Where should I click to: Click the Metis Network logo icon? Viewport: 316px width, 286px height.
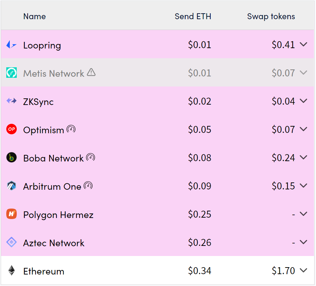pyautogui.click(x=12, y=73)
